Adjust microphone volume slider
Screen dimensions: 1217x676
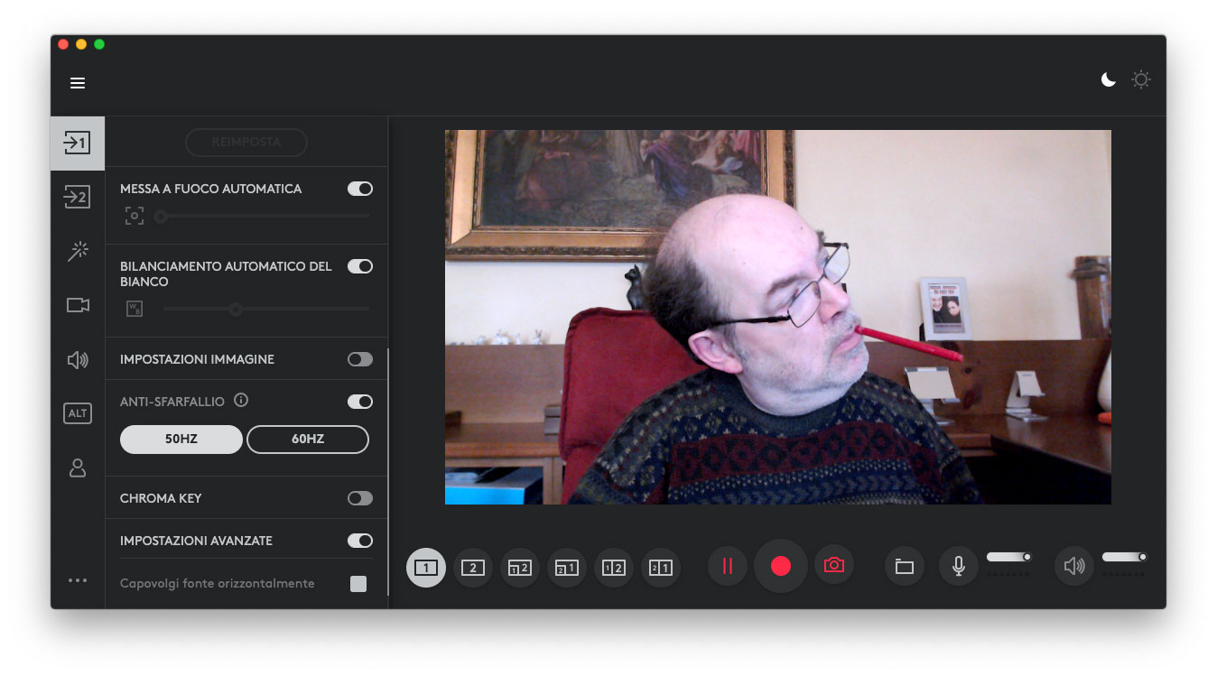point(1008,557)
